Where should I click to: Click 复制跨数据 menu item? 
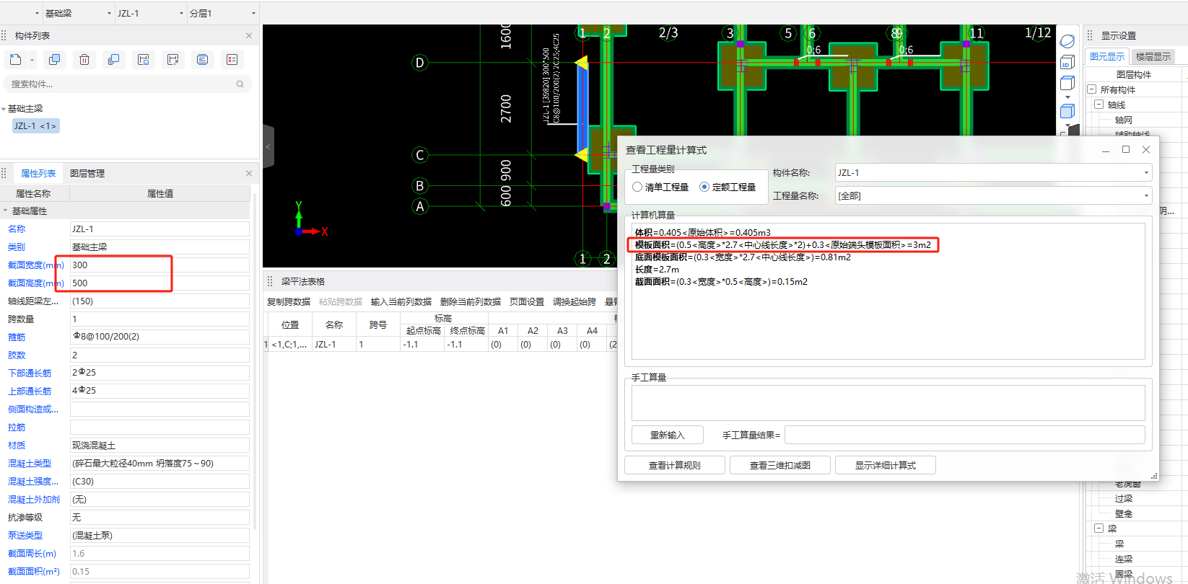point(289,302)
